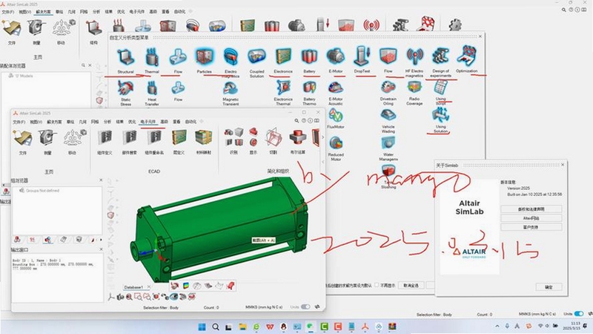
Task: Open the 版权和法律声明 legal notice button
Action: 531,209
